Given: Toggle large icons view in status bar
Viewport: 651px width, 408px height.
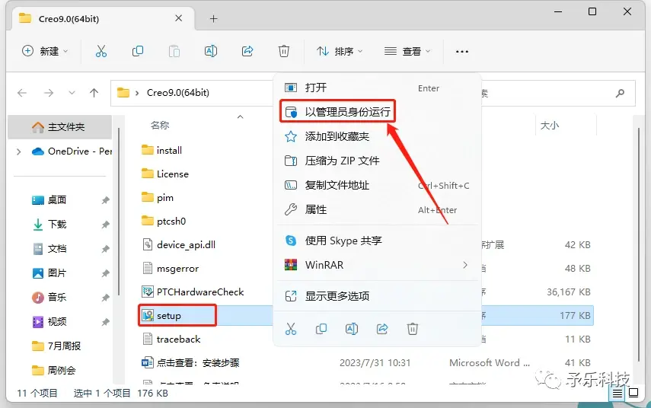Looking at the screenshot, I should [x=633, y=393].
